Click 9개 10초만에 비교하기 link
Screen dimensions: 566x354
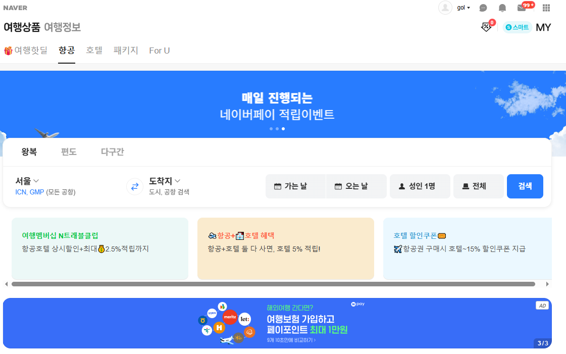[291, 340]
